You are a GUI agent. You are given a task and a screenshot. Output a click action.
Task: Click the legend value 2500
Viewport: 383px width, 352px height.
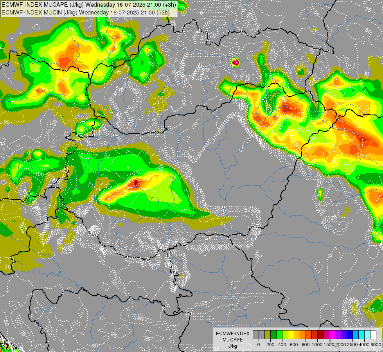(x=352, y=345)
